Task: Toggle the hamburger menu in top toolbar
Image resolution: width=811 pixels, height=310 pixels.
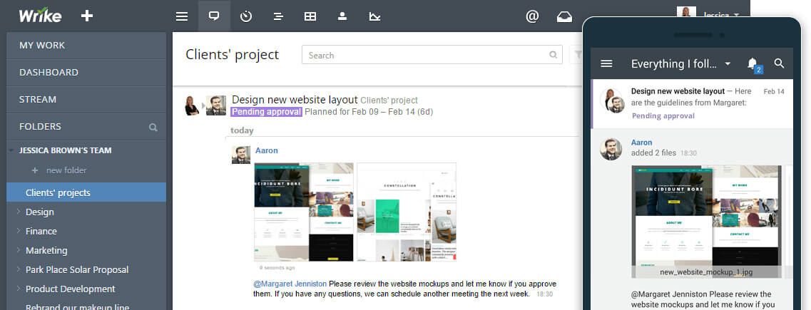Action: (x=182, y=16)
